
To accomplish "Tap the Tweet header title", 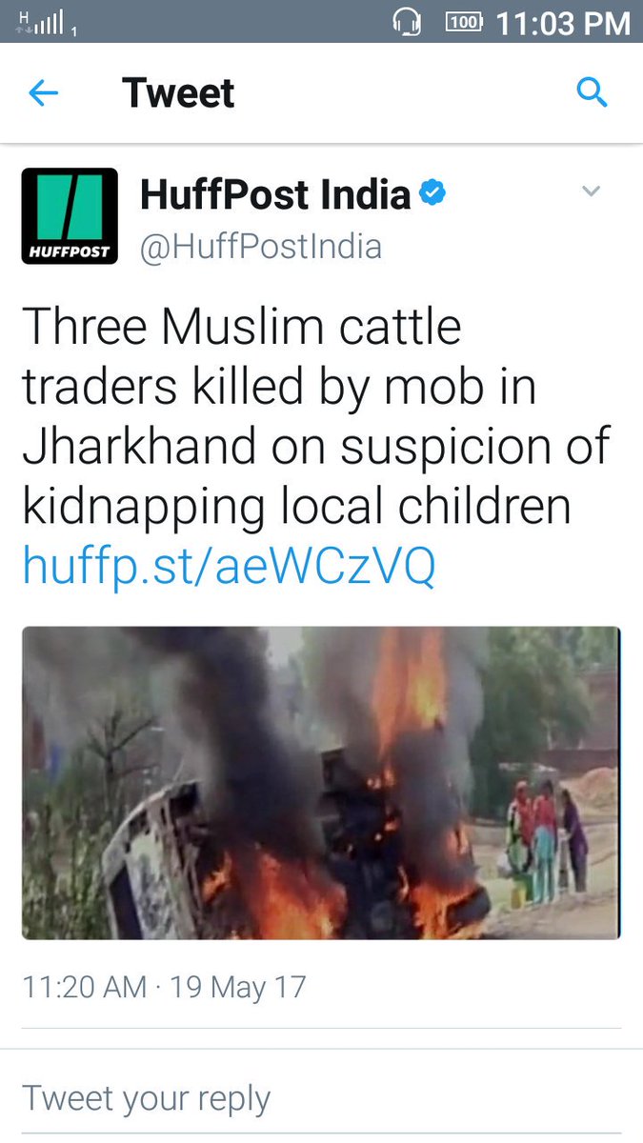I will 178,93.
